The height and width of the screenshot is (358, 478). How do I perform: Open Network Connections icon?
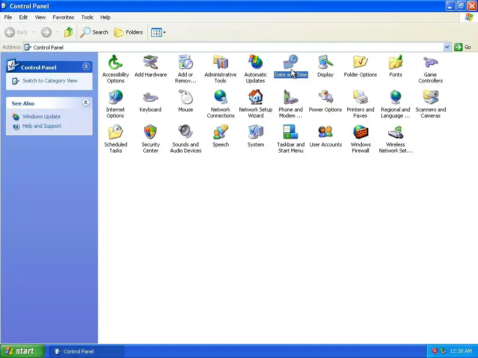220,97
